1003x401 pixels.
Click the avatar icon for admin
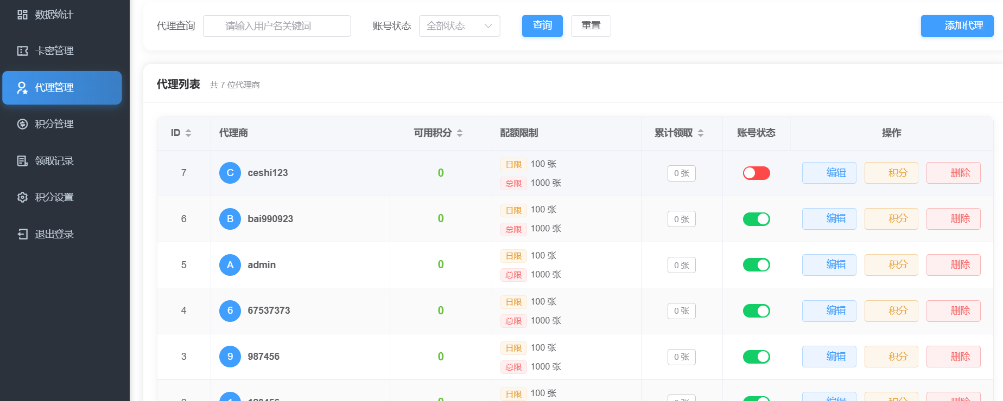230,265
